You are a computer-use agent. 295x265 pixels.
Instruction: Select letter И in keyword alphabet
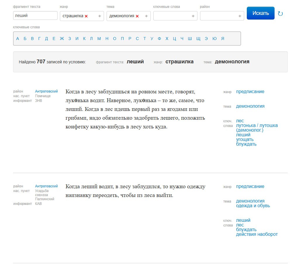pos(77,39)
